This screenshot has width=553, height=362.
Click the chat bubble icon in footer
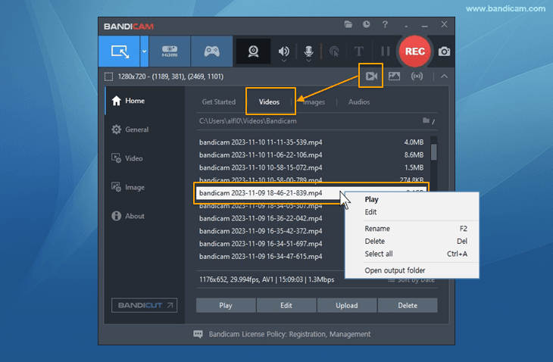point(198,334)
